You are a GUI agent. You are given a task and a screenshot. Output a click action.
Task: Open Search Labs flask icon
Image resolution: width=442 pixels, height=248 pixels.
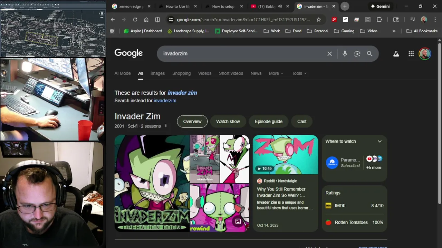396,54
